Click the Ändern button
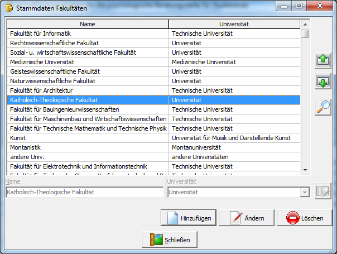This screenshot has width=337, height=254. [x=247, y=218]
